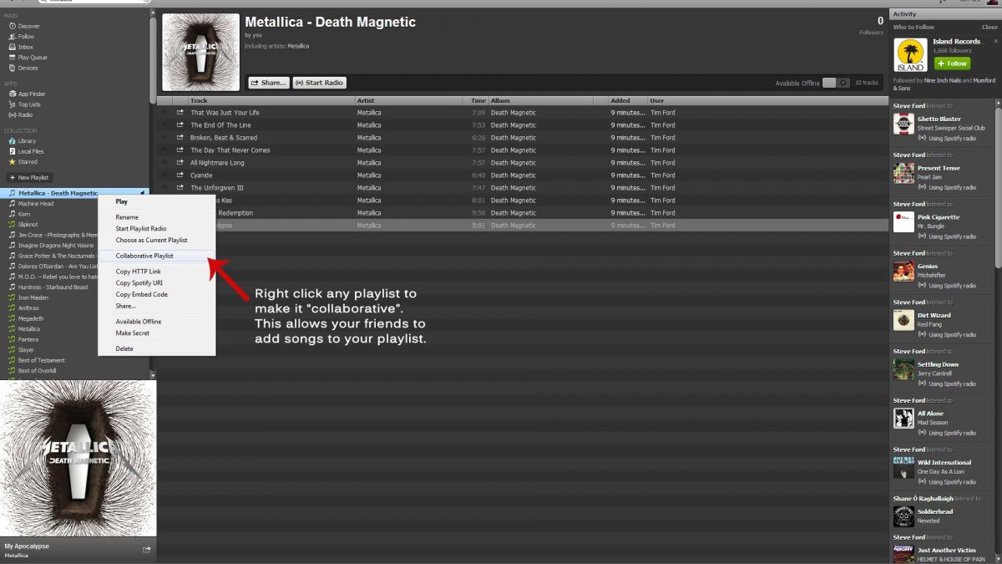Choose Make Secret in context menu
Viewport: 1002px width, 564px height.
(132, 333)
